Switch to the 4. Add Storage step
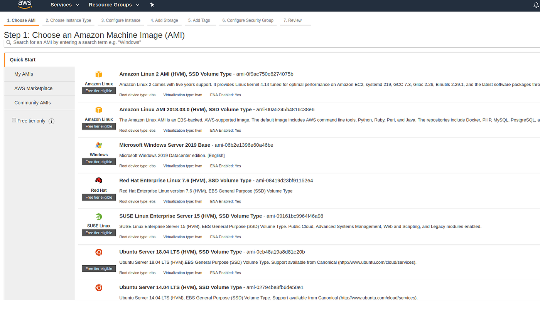540x318 pixels. coord(164,20)
